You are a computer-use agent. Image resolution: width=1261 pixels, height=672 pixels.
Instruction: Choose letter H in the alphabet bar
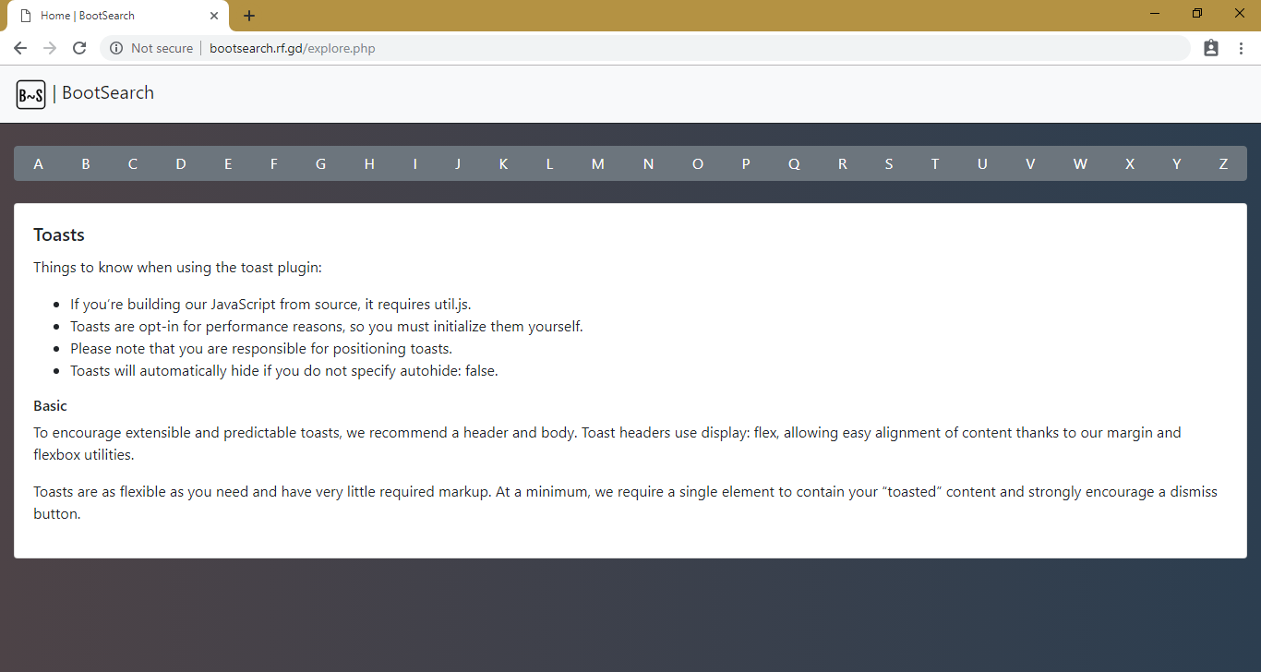(x=369, y=163)
